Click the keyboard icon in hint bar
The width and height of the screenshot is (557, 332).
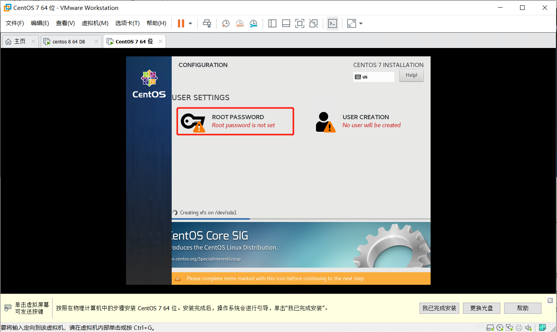pyautogui.click(x=8, y=308)
